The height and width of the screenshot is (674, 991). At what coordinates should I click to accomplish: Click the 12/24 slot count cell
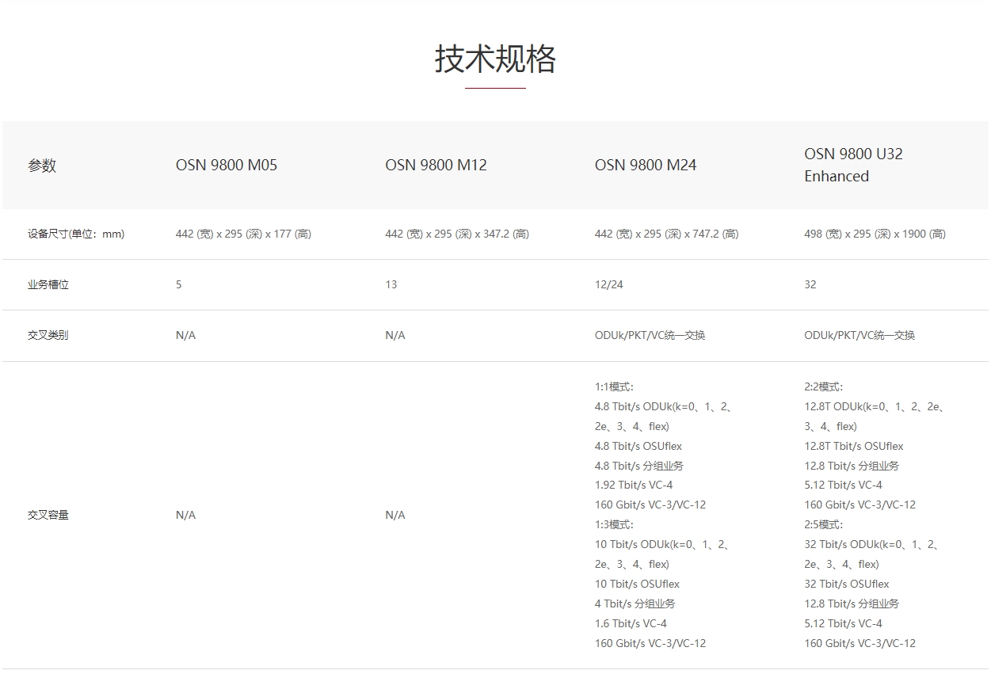pyautogui.click(x=609, y=284)
